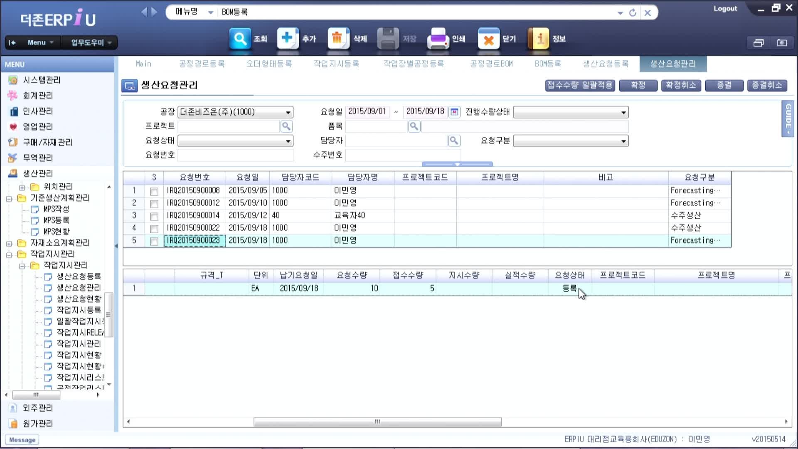Open the Message button in status bar
Image resolution: width=798 pixels, height=449 pixels.
[22, 440]
